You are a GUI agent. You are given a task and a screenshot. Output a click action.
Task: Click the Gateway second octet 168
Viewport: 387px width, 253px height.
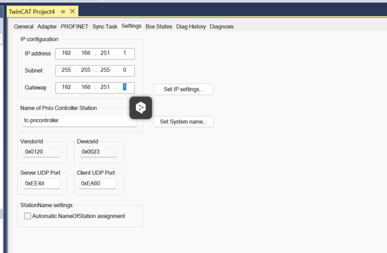tap(85, 87)
